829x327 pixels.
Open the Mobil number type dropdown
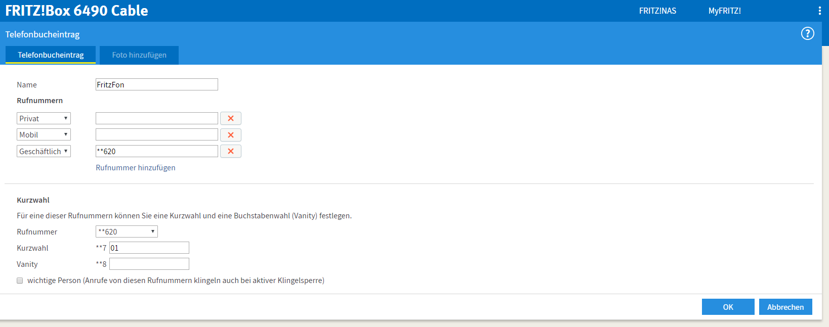pos(44,134)
